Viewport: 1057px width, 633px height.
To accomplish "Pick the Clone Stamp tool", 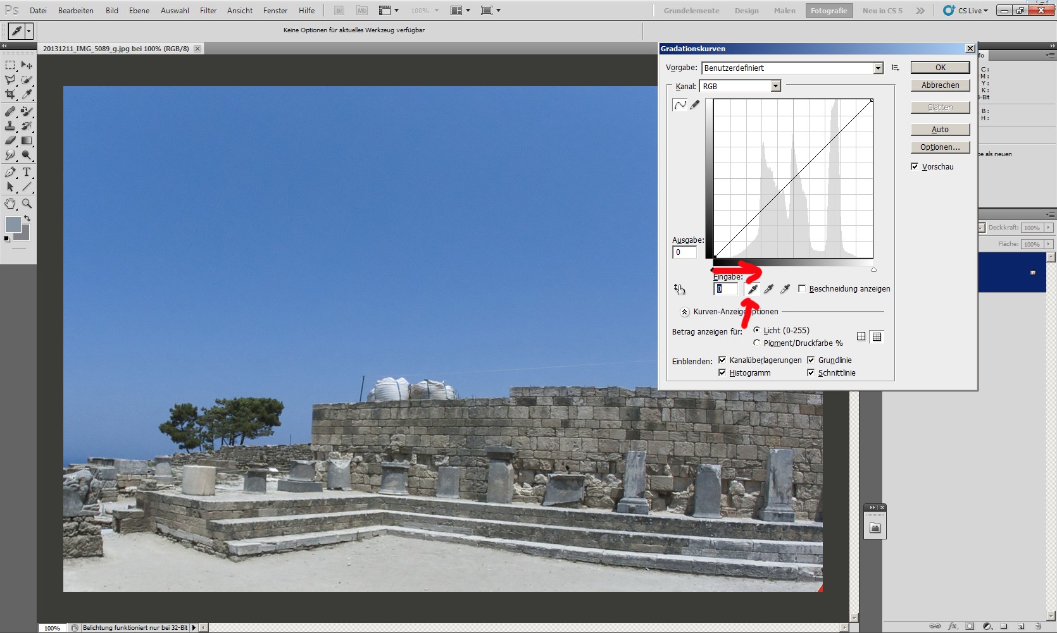I will coord(10,126).
